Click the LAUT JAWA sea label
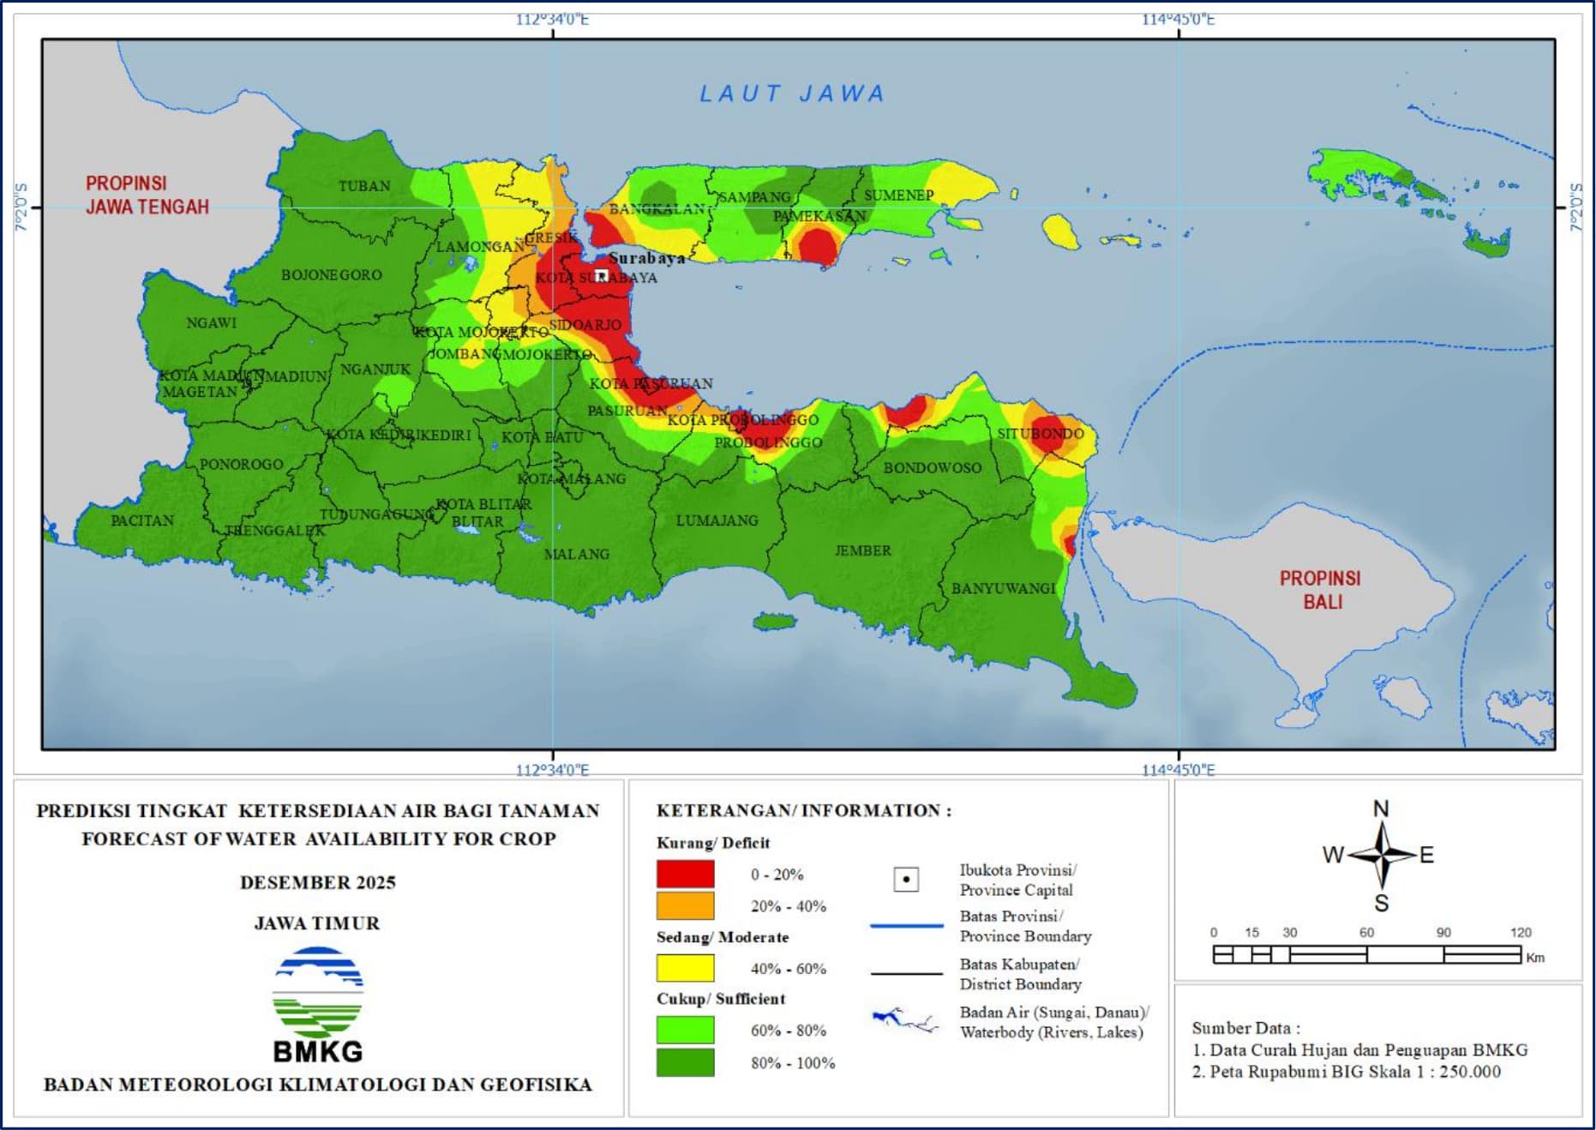 tap(792, 93)
